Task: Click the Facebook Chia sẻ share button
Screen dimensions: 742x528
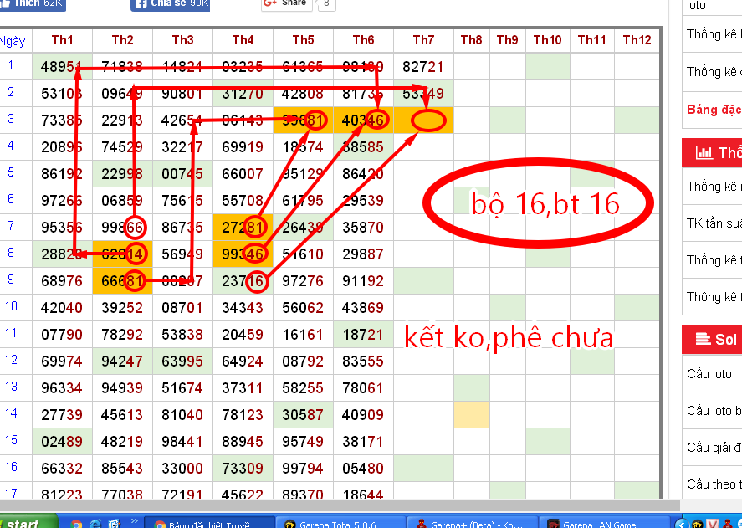Action: click(170, 4)
